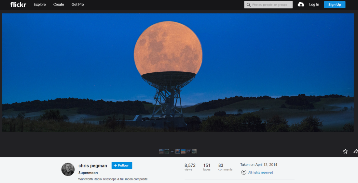
Task: Open the Explore menu
Action: pyautogui.click(x=40, y=5)
